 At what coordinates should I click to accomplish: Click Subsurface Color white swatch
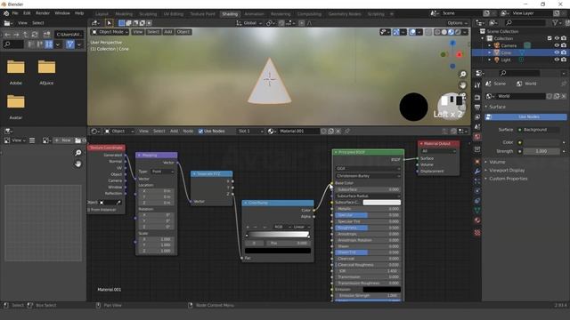point(382,203)
